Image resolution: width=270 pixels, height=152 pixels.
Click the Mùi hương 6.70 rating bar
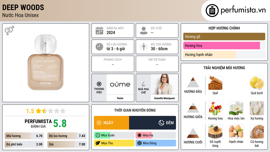pyautogui.click(x=24, y=136)
